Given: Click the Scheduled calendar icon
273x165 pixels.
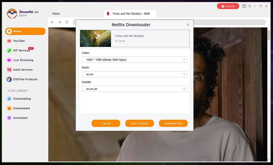Looking at the screenshot, I should click(x=9, y=118).
